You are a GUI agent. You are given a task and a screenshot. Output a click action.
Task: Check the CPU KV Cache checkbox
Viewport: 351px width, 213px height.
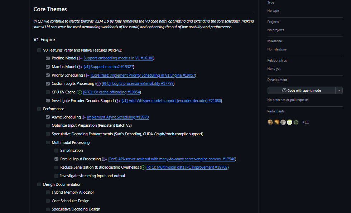[x=48, y=92]
